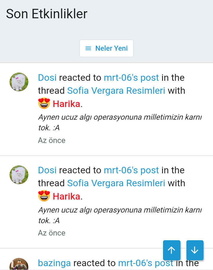Go to Sofia Vergara Resimleri thread, second entry
This screenshot has height=270, width=213.
[116, 183]
